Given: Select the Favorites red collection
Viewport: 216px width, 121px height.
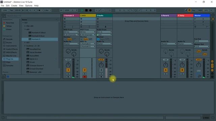Looking at the screenshot, I should coord(9,23).
